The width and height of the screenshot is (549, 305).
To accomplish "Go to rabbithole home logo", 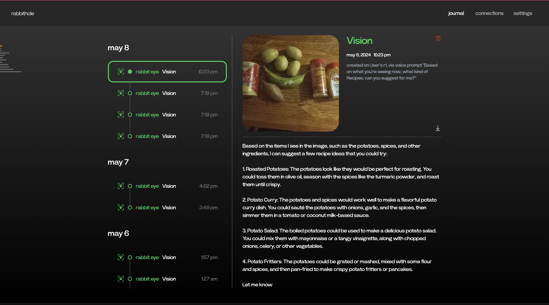I will [23, 13].
